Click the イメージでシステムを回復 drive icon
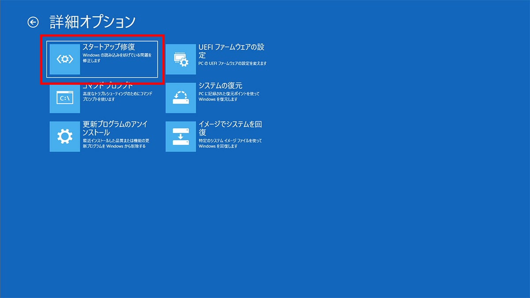 181,136
